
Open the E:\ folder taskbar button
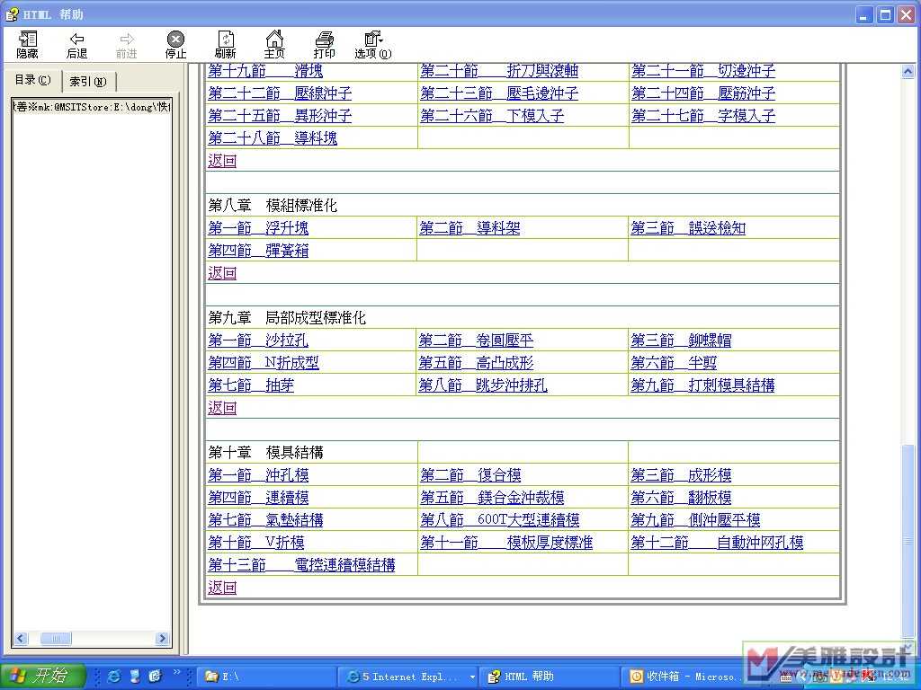pos(267,677)
